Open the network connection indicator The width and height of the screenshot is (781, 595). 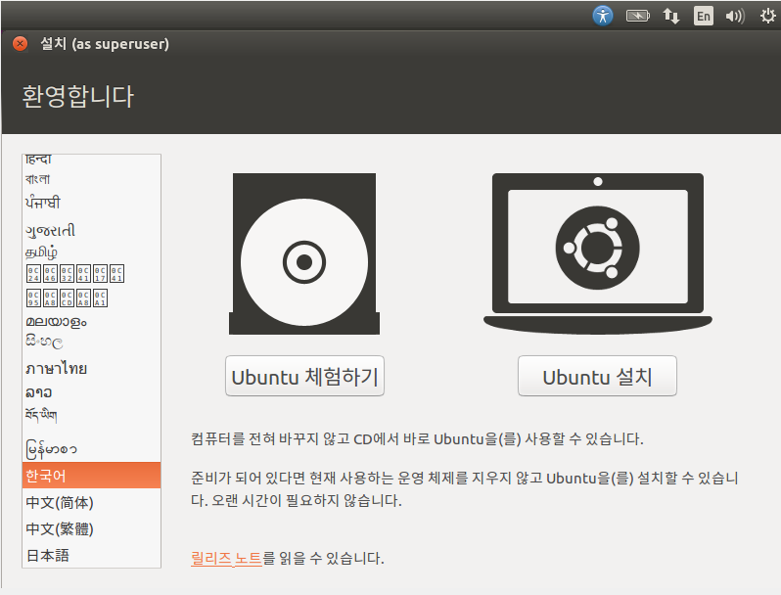[671, 16]
